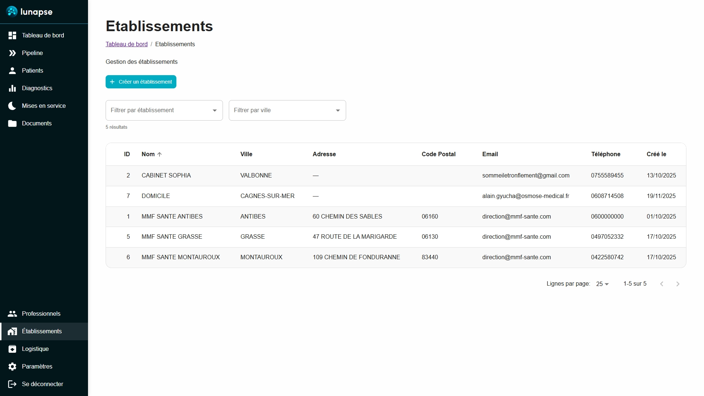Expand the Filtrer par établissement dropdown

tap(214, 110)
